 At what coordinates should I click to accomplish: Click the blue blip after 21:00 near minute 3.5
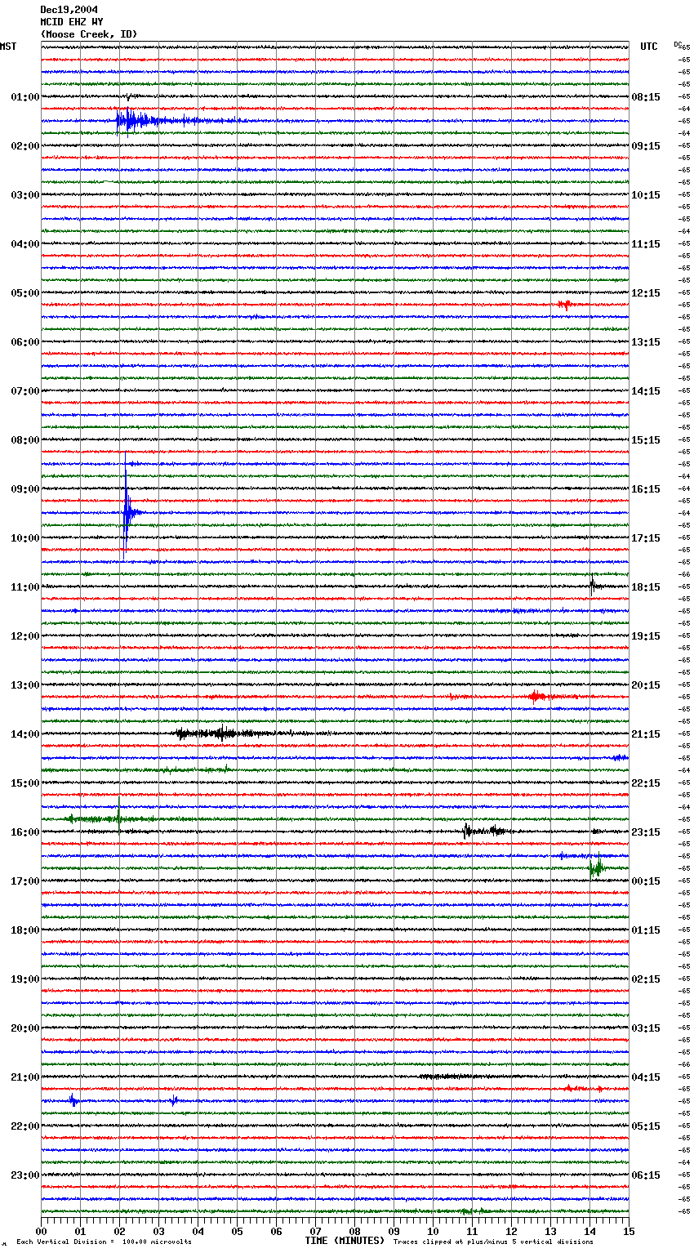pyautogui.click(x=174, y=1100)
